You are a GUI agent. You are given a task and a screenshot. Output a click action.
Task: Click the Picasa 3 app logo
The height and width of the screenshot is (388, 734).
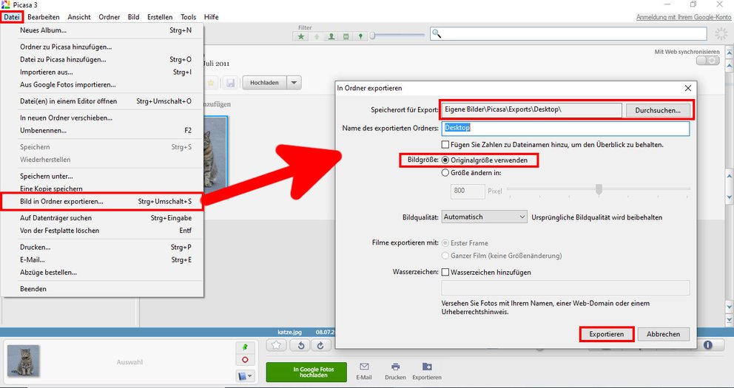click(6, 4)
